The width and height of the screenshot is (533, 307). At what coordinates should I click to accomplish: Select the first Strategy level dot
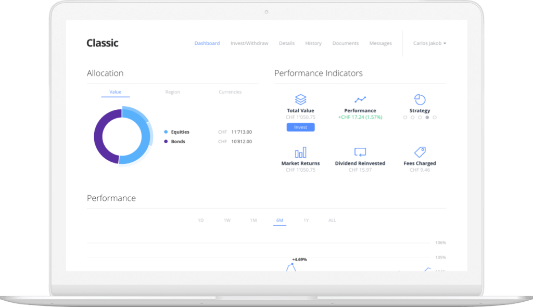click(x=405, y=118)
